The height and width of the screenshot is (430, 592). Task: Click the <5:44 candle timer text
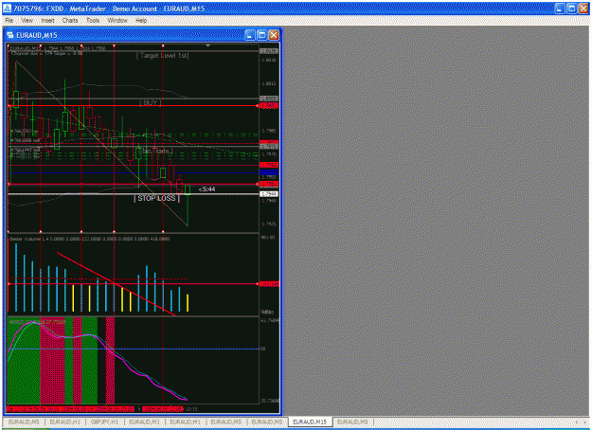[x=206, y=189]
